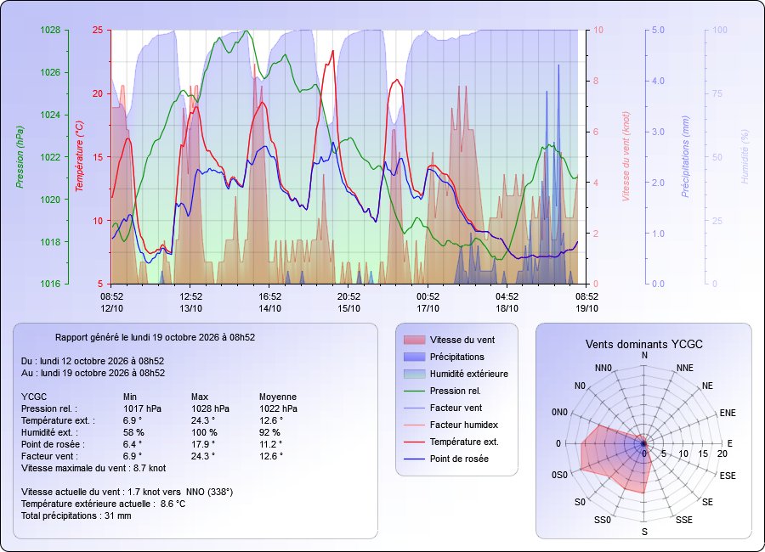The width and height of the screenshot is (765, 552).
Task: Click the '00:52 17/10' time axis label
Action: pos(428,302)
